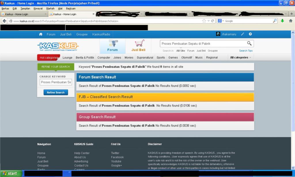This screenshot has width=295, height=177.
Task: Open the Games category
Action: pos(173,58)
